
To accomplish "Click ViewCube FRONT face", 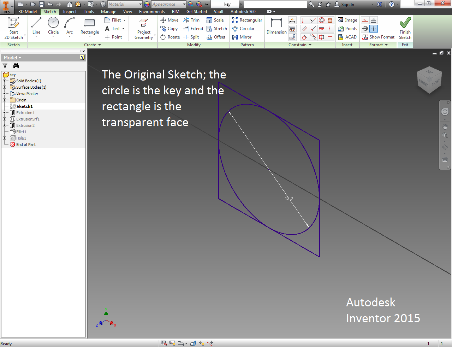I will [x=423, y=82].
